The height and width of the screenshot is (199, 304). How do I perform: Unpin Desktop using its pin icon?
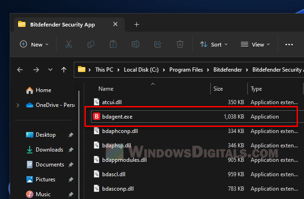[x=71, y=135]
